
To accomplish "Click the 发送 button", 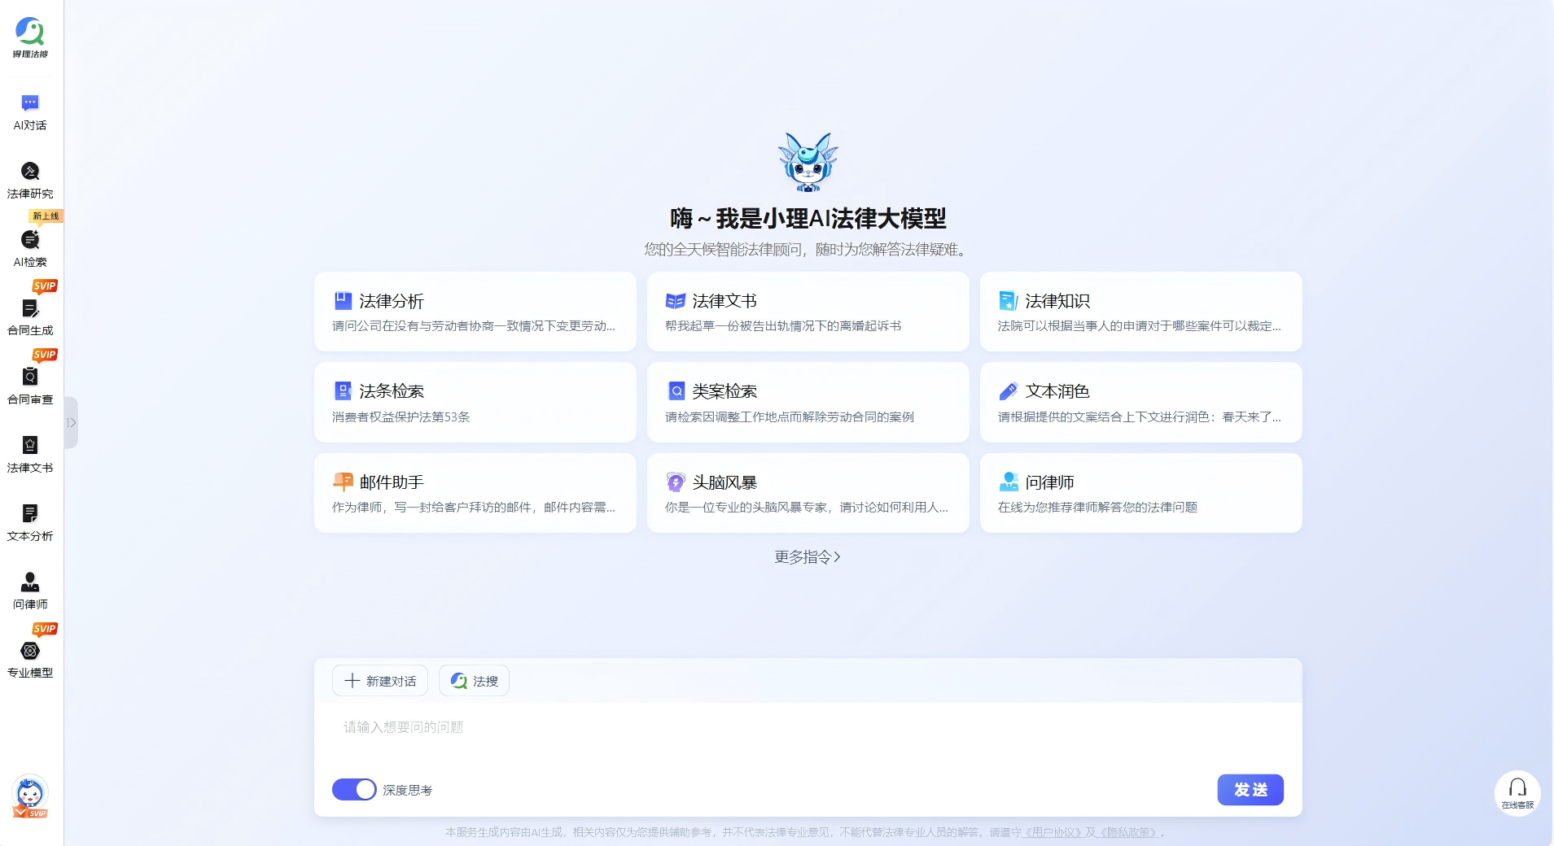I will tap(1250, 790).
